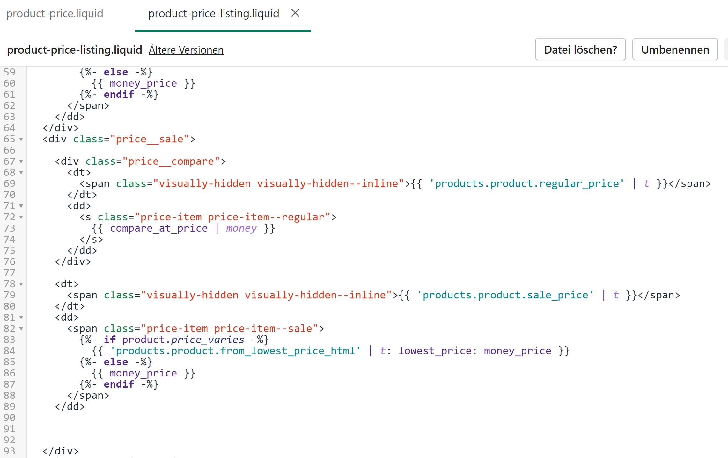The width and height of the screenshot is (728, 458).
Task: Collapse price__compare div at line 67
Action: [x=21, y=161]
